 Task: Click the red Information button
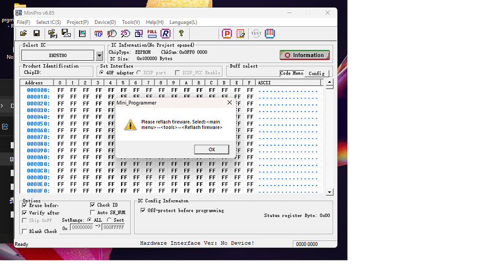(305, 55)
